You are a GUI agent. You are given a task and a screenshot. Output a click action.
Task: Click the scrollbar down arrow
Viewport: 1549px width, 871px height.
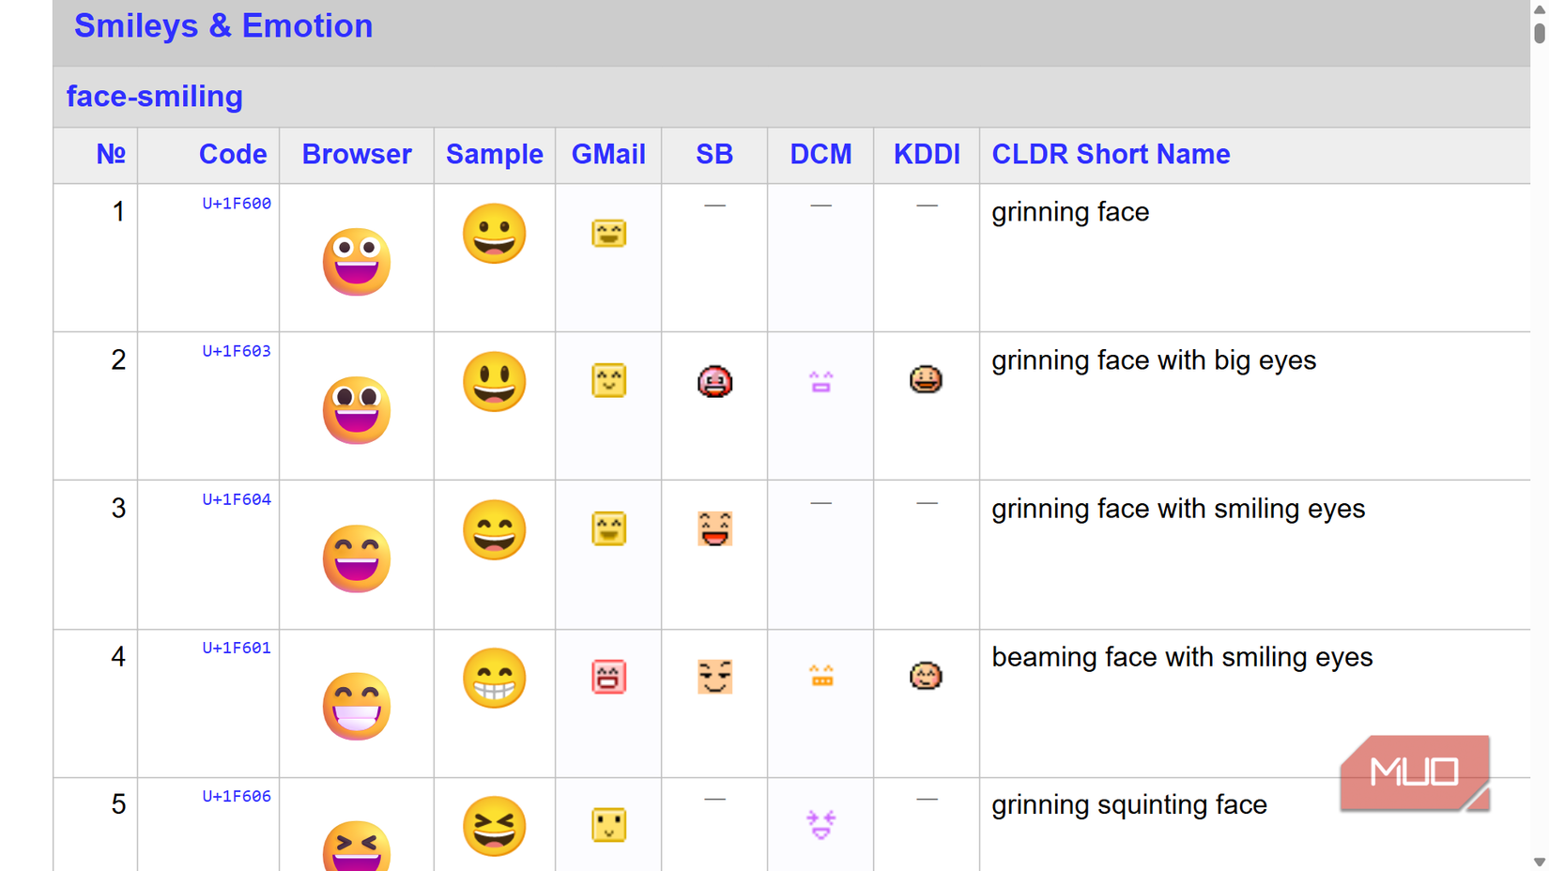tap(1539, 862)
